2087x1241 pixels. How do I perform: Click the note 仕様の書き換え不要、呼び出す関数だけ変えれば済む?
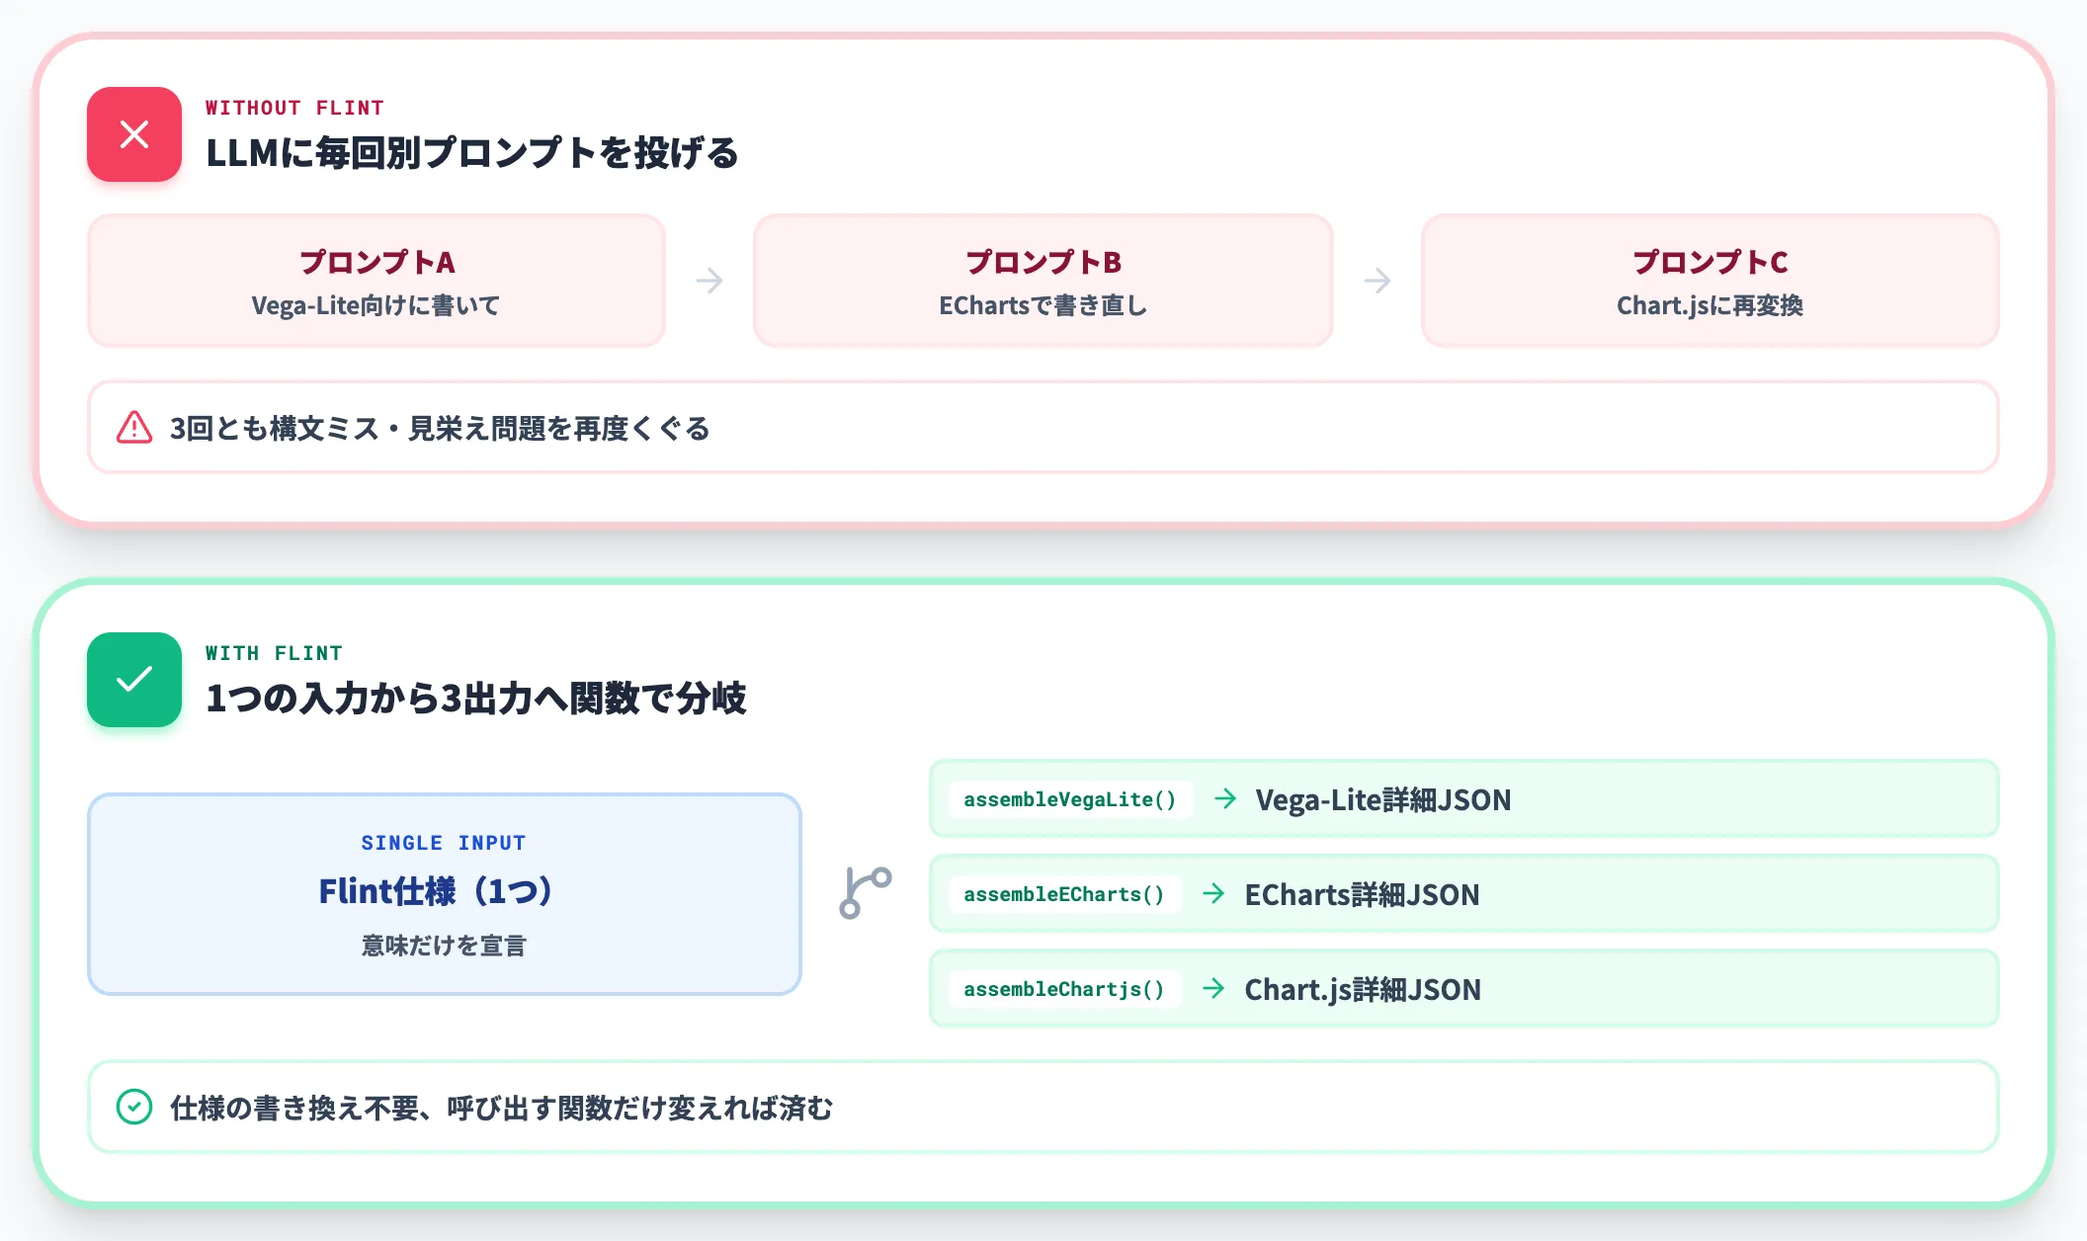click(x=502, y=1109)
